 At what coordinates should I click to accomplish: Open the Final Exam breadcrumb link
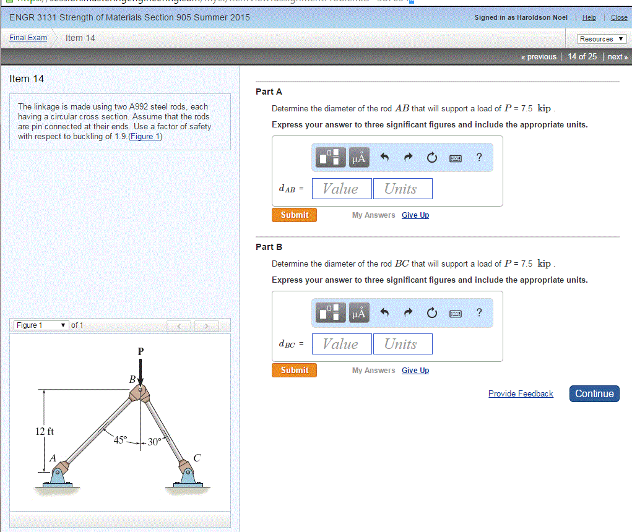click(27, 37)
